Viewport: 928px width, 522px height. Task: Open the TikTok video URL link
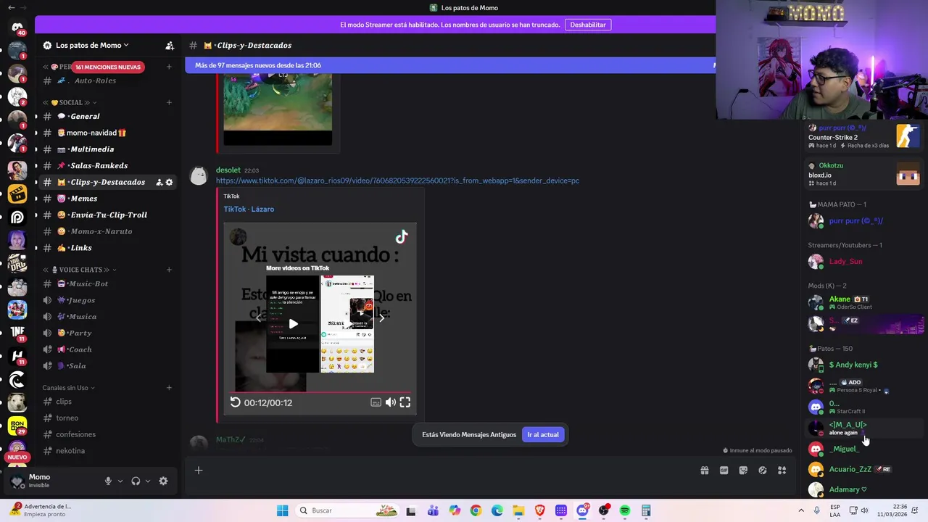click(397, 181)
